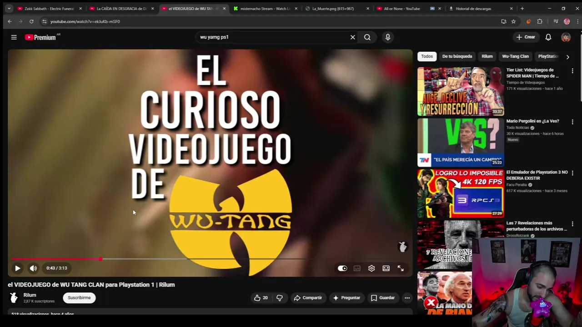Open the Todo Noticias channel link
The image size is (582, 327).
click(x=518, y=128)
